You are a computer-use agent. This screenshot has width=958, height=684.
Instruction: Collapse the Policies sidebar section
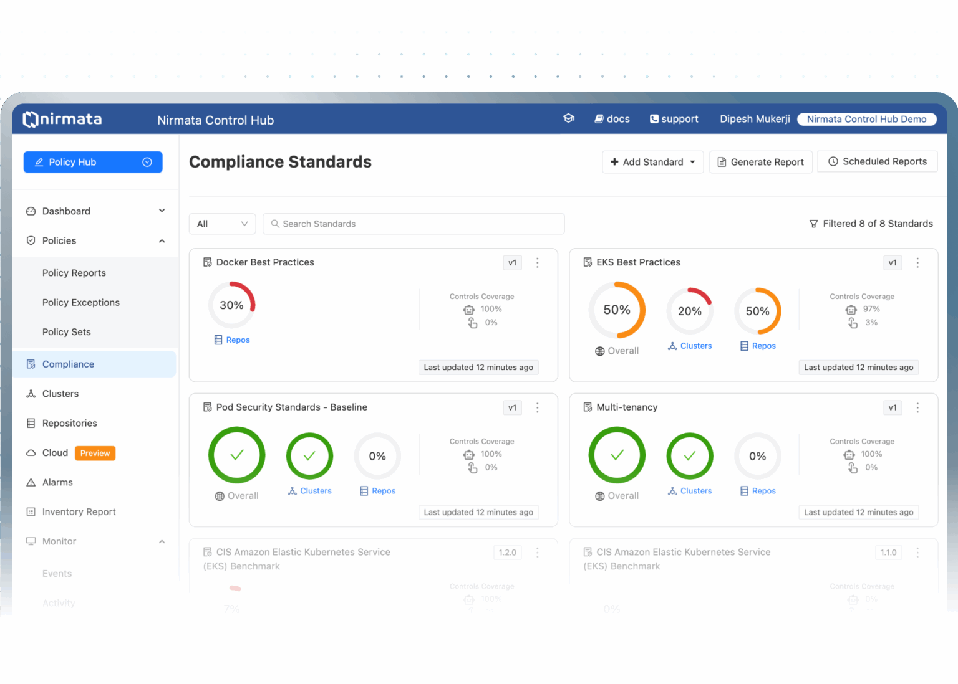click(x=162, y=240)
